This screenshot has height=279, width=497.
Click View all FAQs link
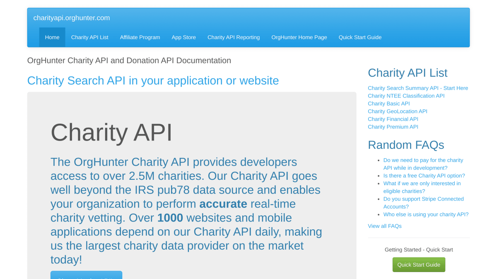(x=384, y=226)
